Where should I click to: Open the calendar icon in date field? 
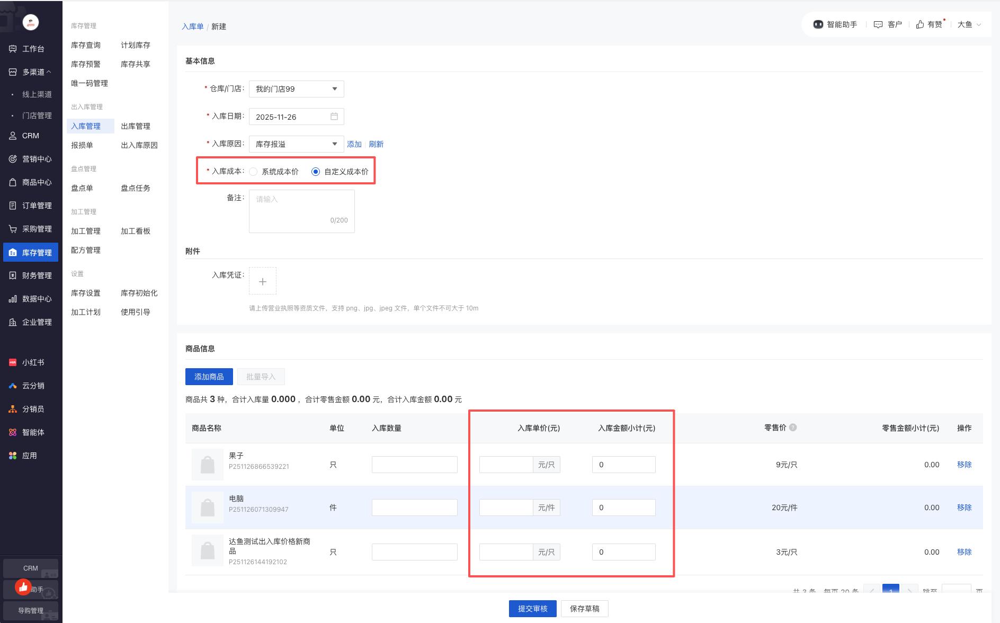334,117
